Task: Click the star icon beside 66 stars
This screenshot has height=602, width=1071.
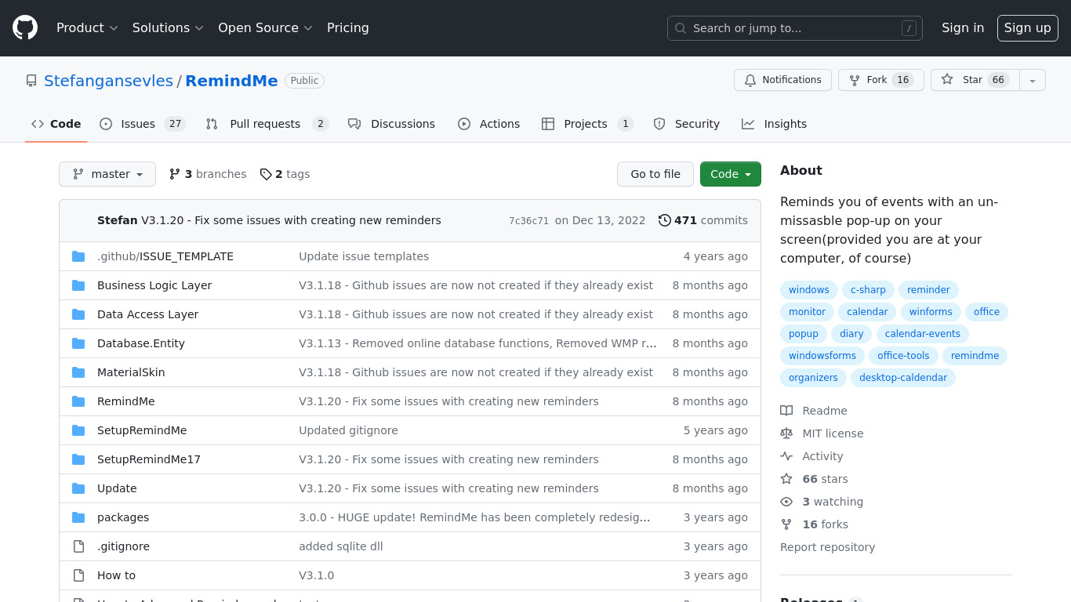Action: coord(786,479)
